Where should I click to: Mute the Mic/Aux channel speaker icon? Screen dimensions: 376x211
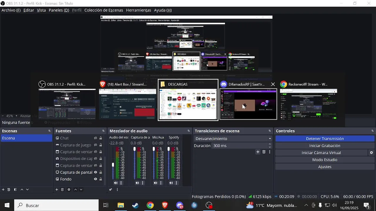point(155,183)
